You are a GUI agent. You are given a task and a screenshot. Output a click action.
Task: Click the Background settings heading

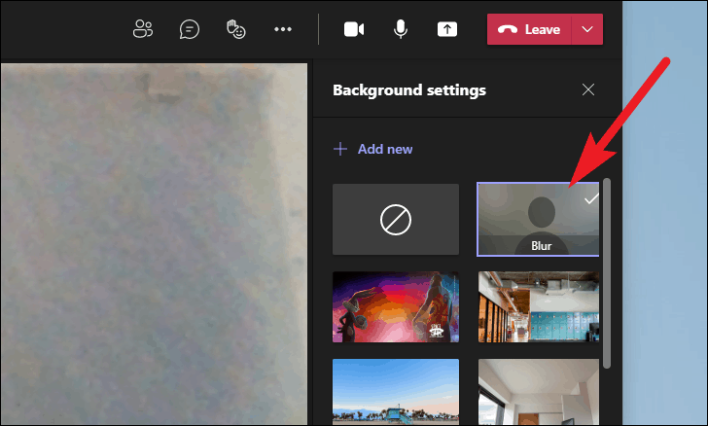coord(409,90)
